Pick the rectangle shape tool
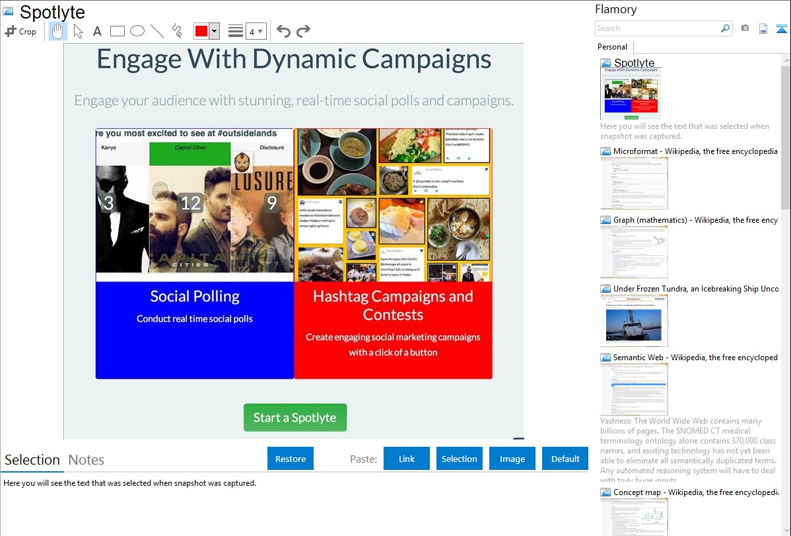Viewport: 791px width, 536px height. pyautogui.click(x=118, y=31)
